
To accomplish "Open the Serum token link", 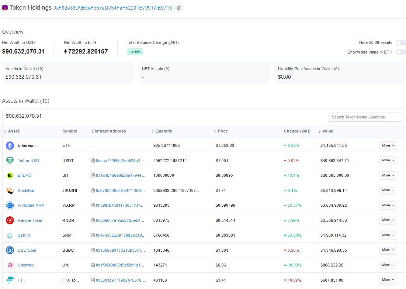I will pyautogui.click(x=24, y=235).
